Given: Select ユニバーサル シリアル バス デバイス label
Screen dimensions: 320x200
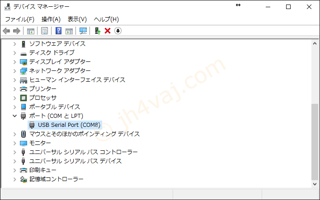Looking at the screenshot, I should [75, 161].
